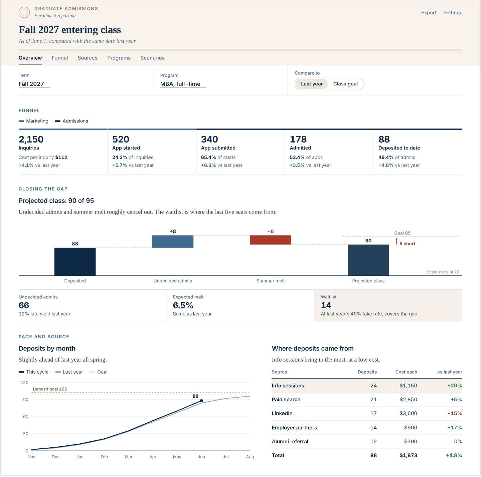Click the Projected class 90 bar
The width and height of the screenshot is (481, 477).
[368, 260]
